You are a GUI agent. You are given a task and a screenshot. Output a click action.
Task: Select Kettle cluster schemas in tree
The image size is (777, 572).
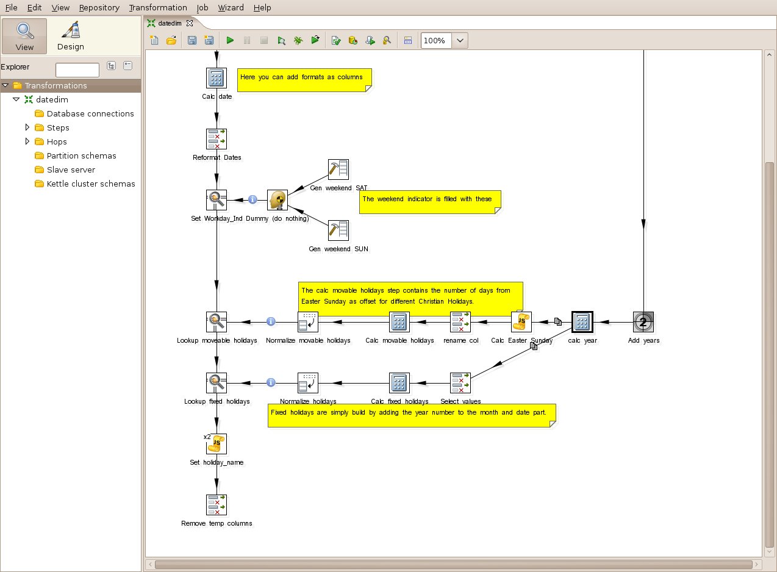(x=91, y=184)
